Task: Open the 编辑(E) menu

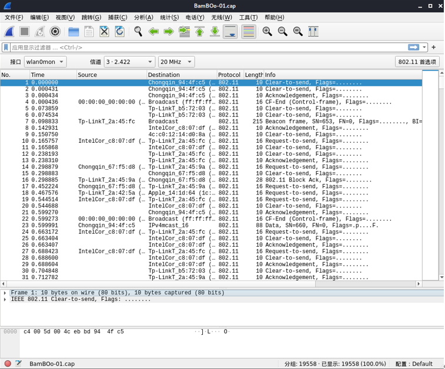Action: (x=39, y=17)
